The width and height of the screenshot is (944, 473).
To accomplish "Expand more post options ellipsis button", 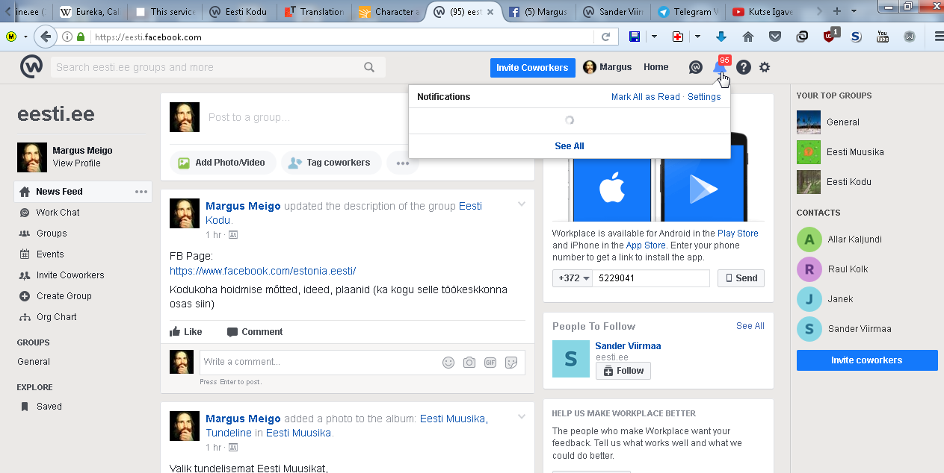I will pos(403,163).
